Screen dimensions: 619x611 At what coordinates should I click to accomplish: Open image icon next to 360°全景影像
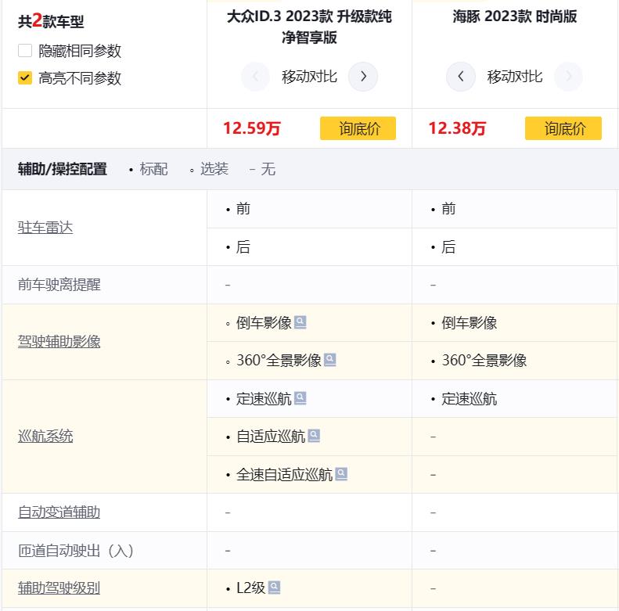pyautogui.click(x=329, y=360)
